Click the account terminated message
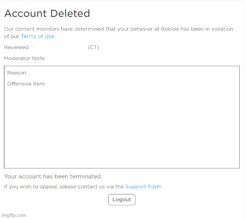This screenshot has height=219, width=245. click(x=53, y=177)
